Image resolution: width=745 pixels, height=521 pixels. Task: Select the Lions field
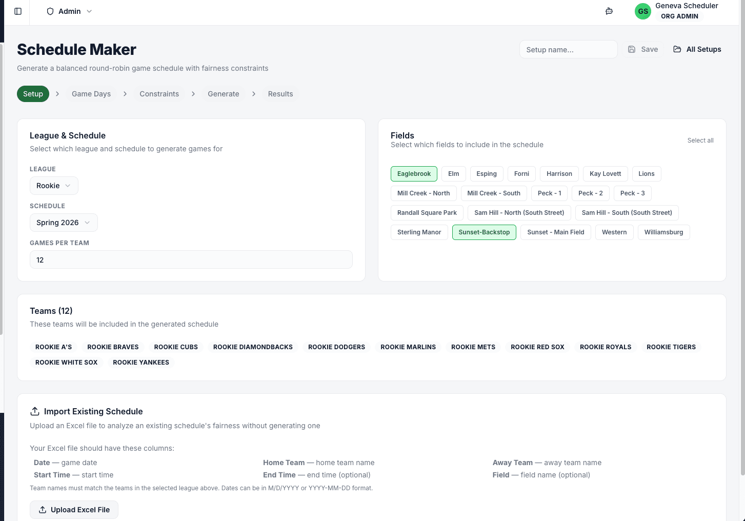[647, 174]
